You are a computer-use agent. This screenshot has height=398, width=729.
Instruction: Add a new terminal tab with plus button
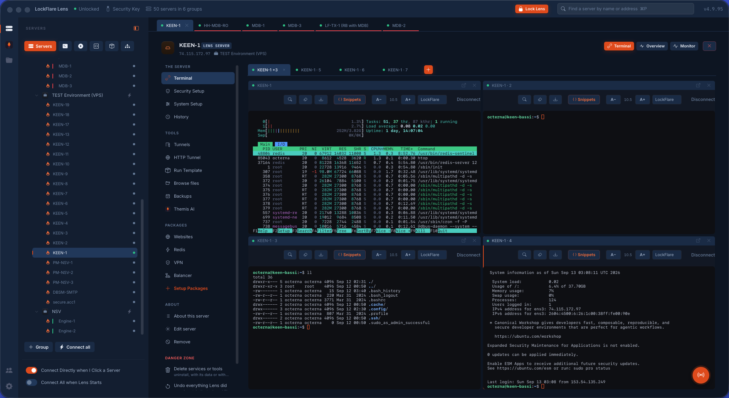(x=428, y=69)
